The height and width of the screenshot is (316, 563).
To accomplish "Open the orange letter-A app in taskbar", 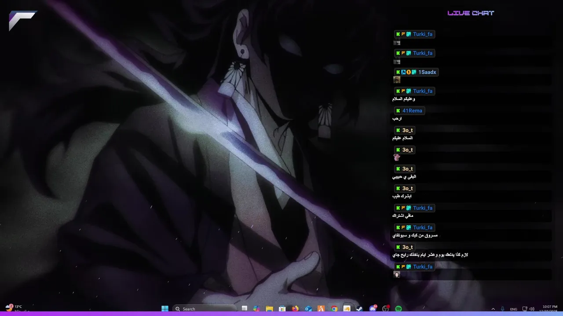I will click(321, 309).
